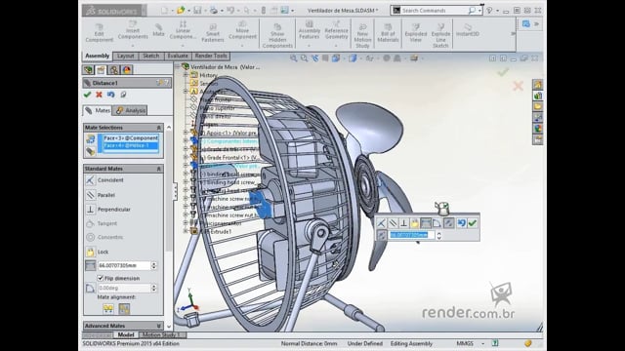The width and height of the screenshot is (625, 351).
Task: Toggle the Angle mate button beside 0.00deg
Action: coord(90,288)
